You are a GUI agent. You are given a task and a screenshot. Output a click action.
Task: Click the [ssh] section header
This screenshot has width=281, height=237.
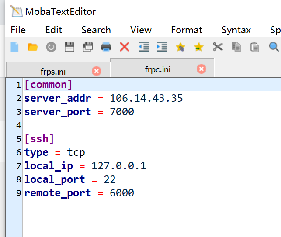point(39,139)
